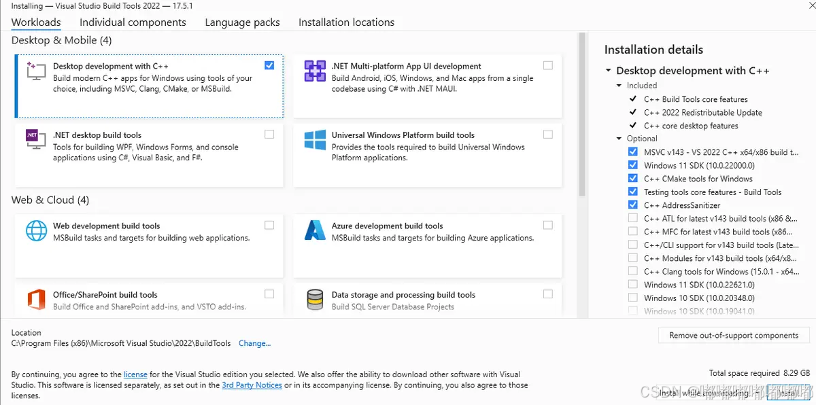Click the Office/SharePoint build tools icon
The height and width of the screenshot is (405, 816).
(x=36, y=299)
